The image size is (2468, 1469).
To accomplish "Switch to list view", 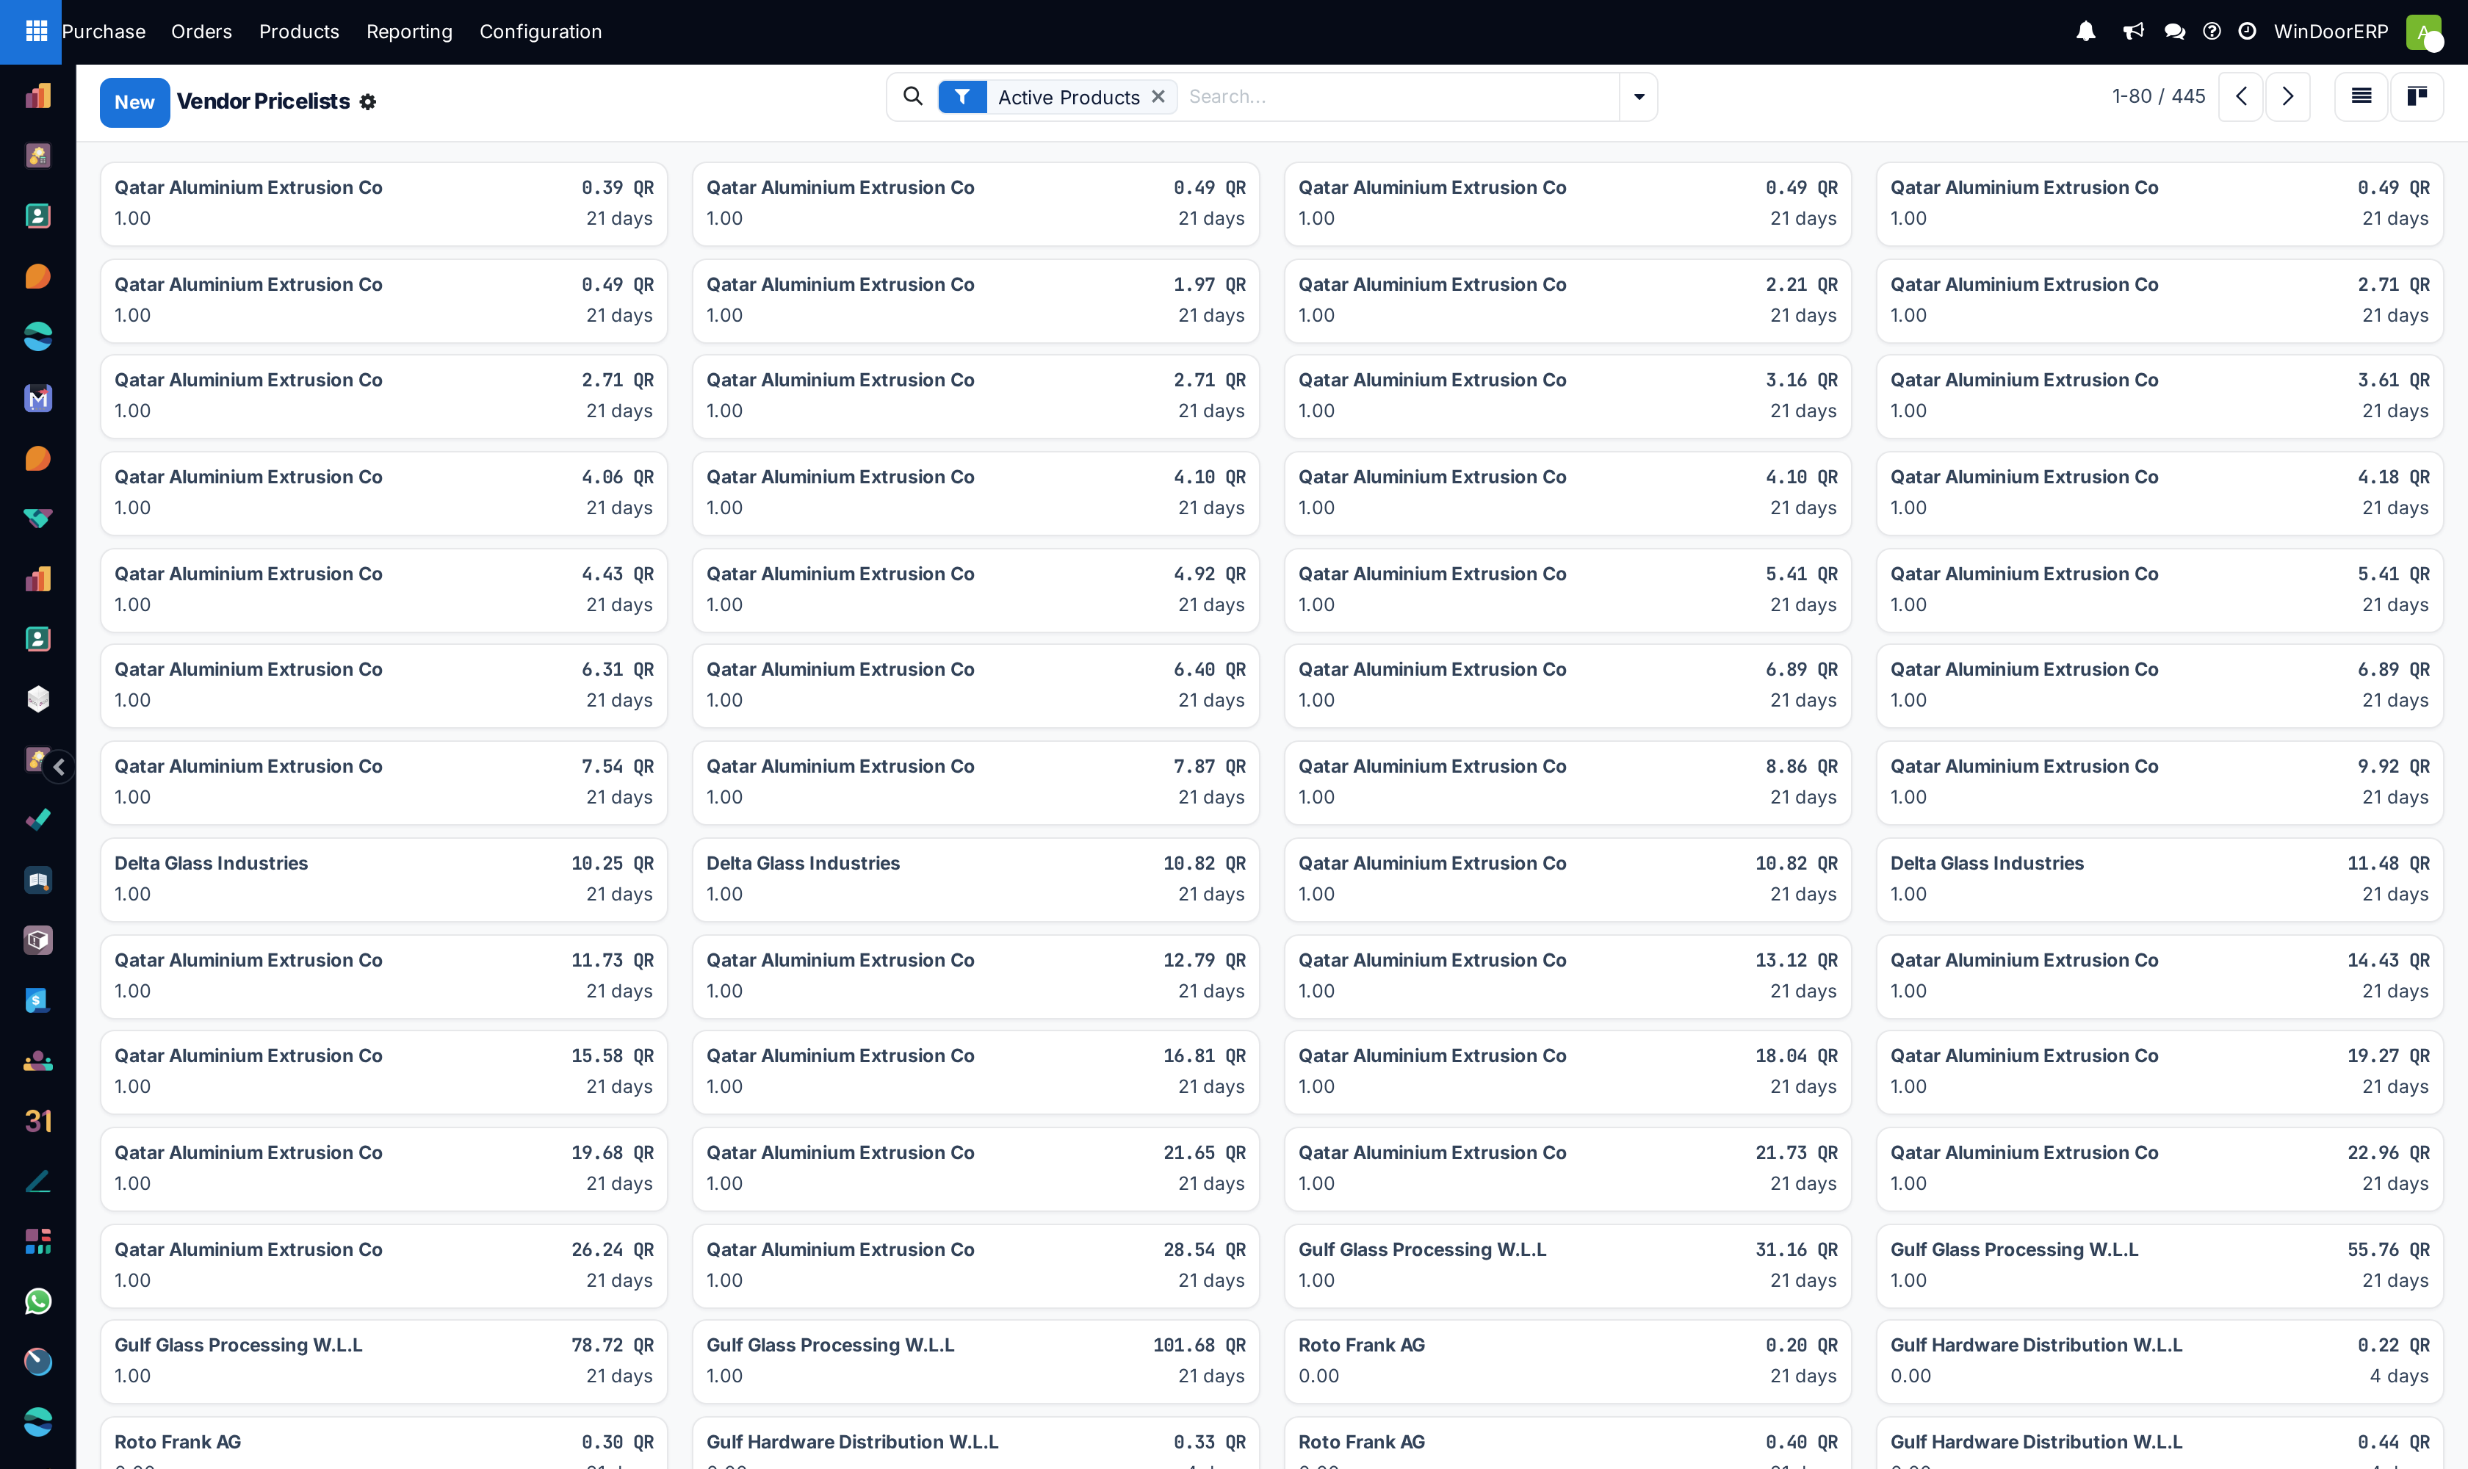I will coord(2361,97).
